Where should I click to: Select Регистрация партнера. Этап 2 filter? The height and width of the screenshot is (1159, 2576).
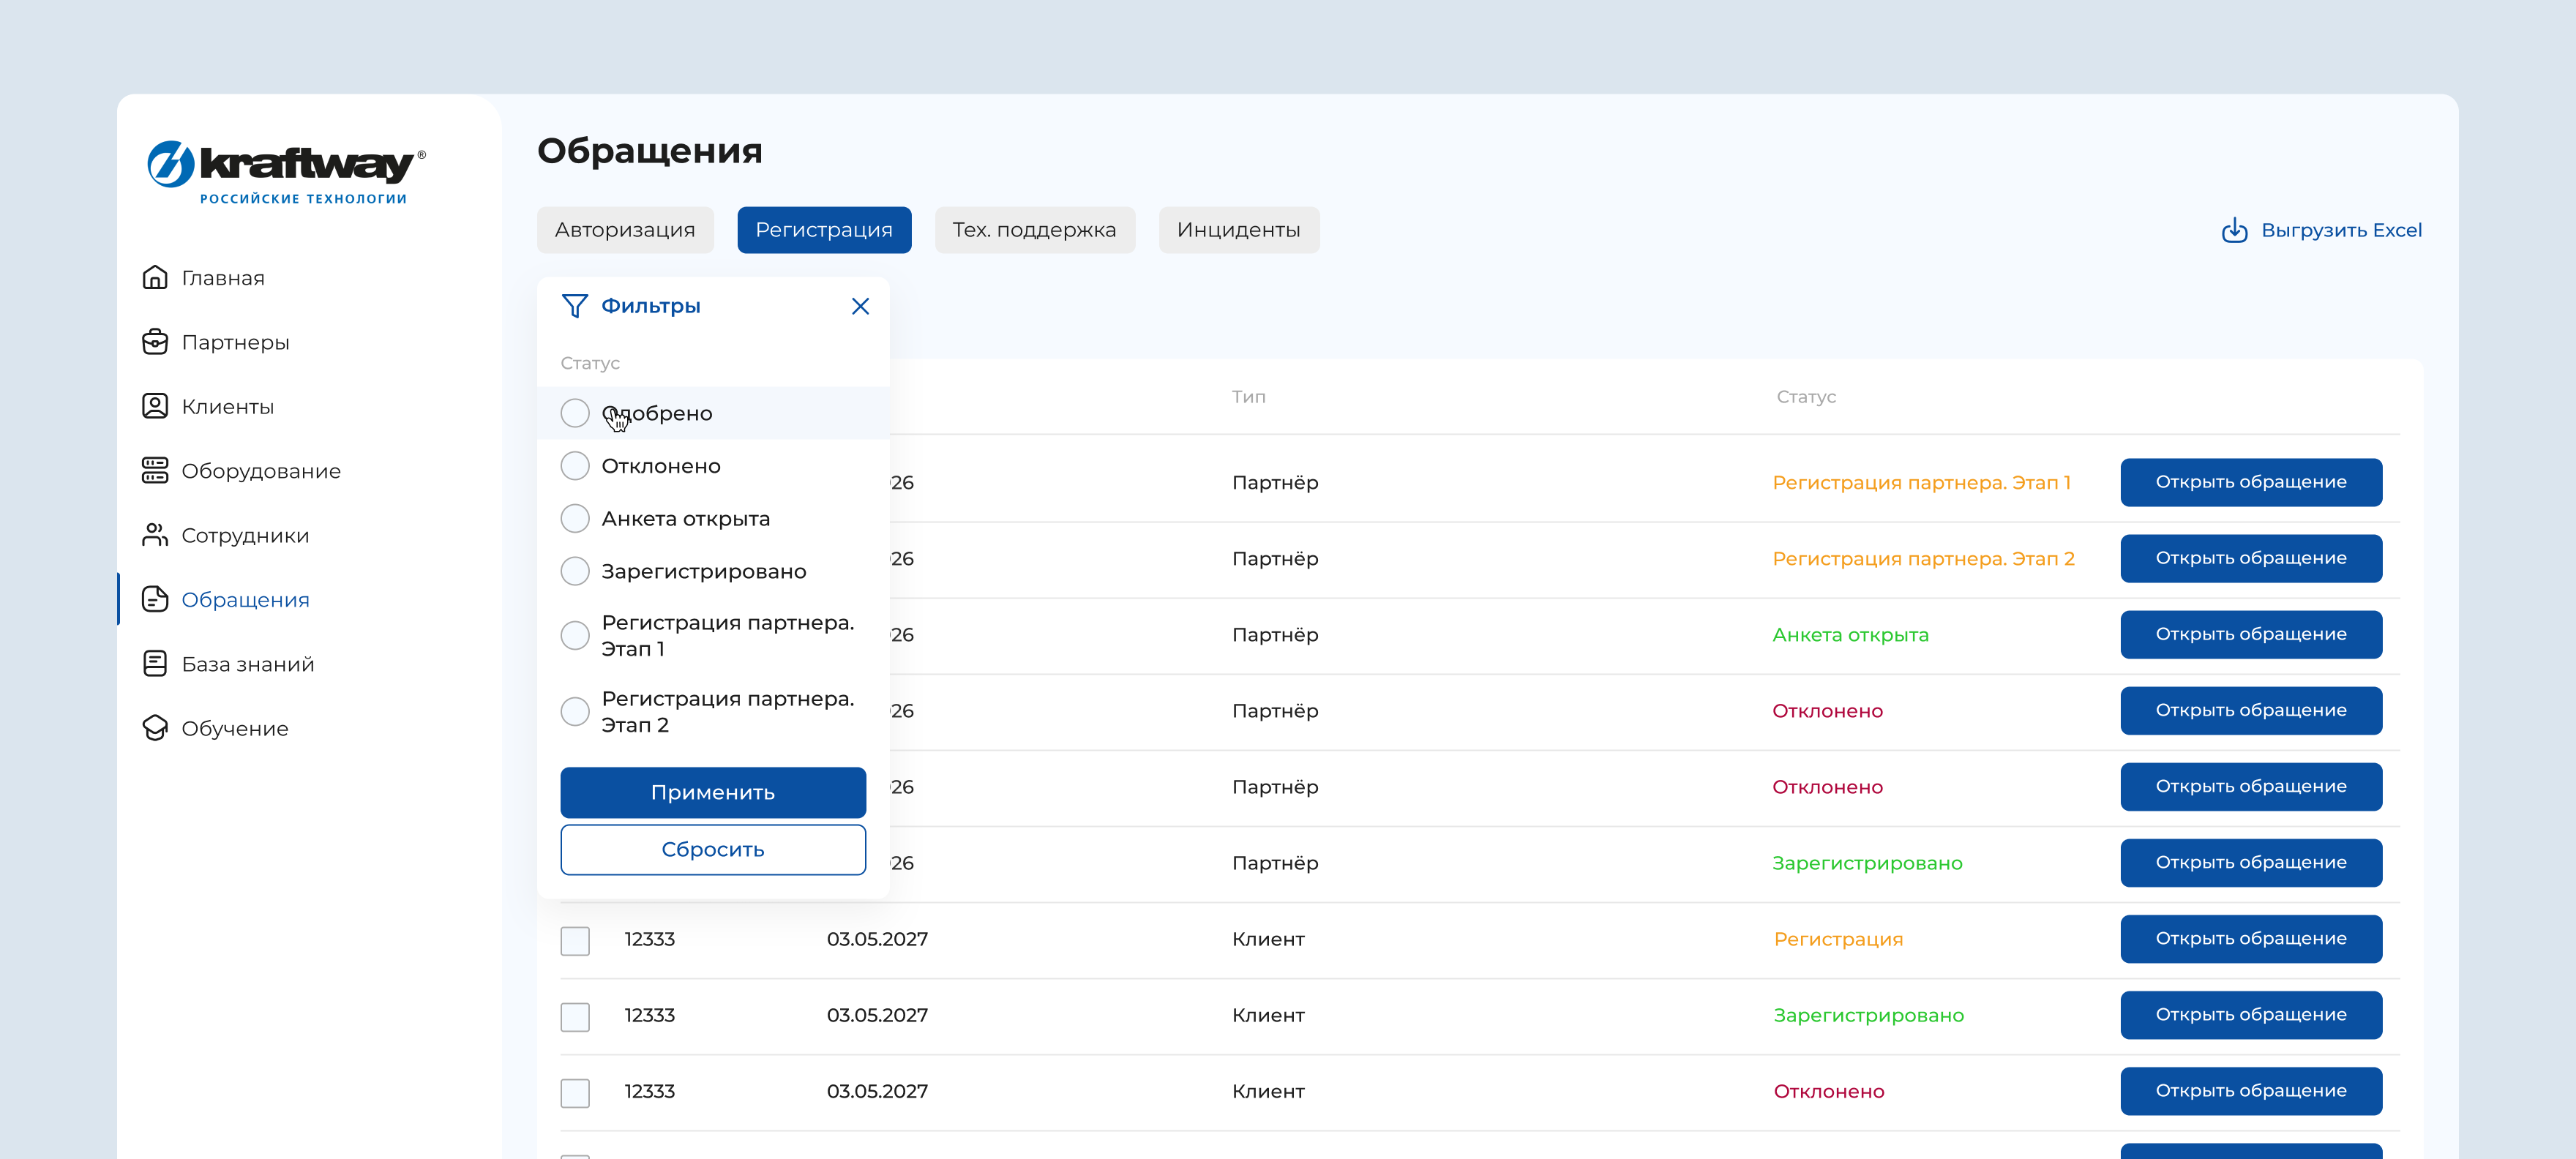[575, 711]
